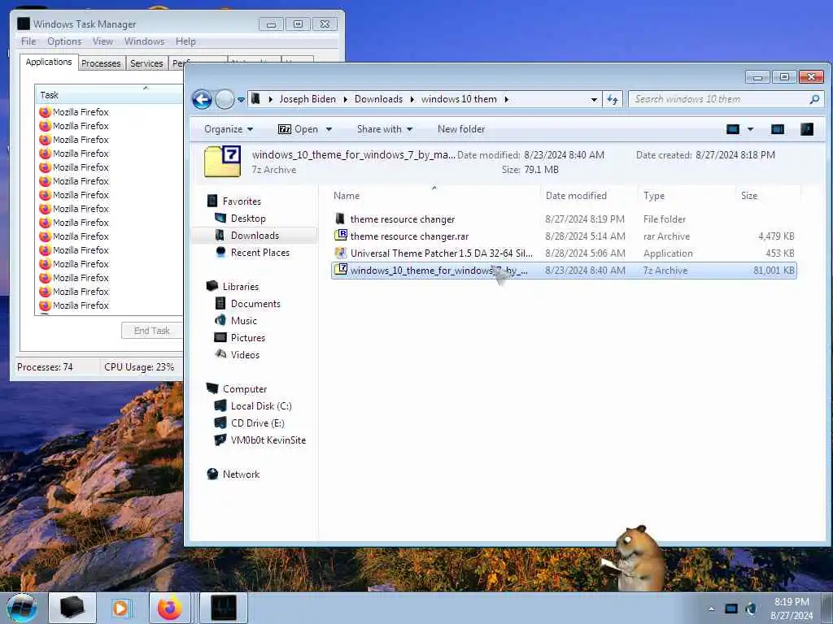Screen dimensions: 833x624
Task: Click the magnifier search icon
Action: tap(814, 99)
